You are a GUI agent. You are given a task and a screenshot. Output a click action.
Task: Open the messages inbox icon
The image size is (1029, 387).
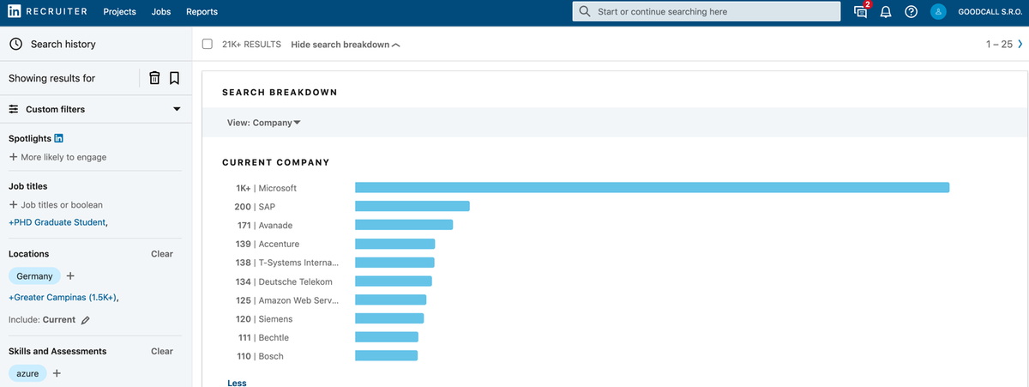[861, 11]
